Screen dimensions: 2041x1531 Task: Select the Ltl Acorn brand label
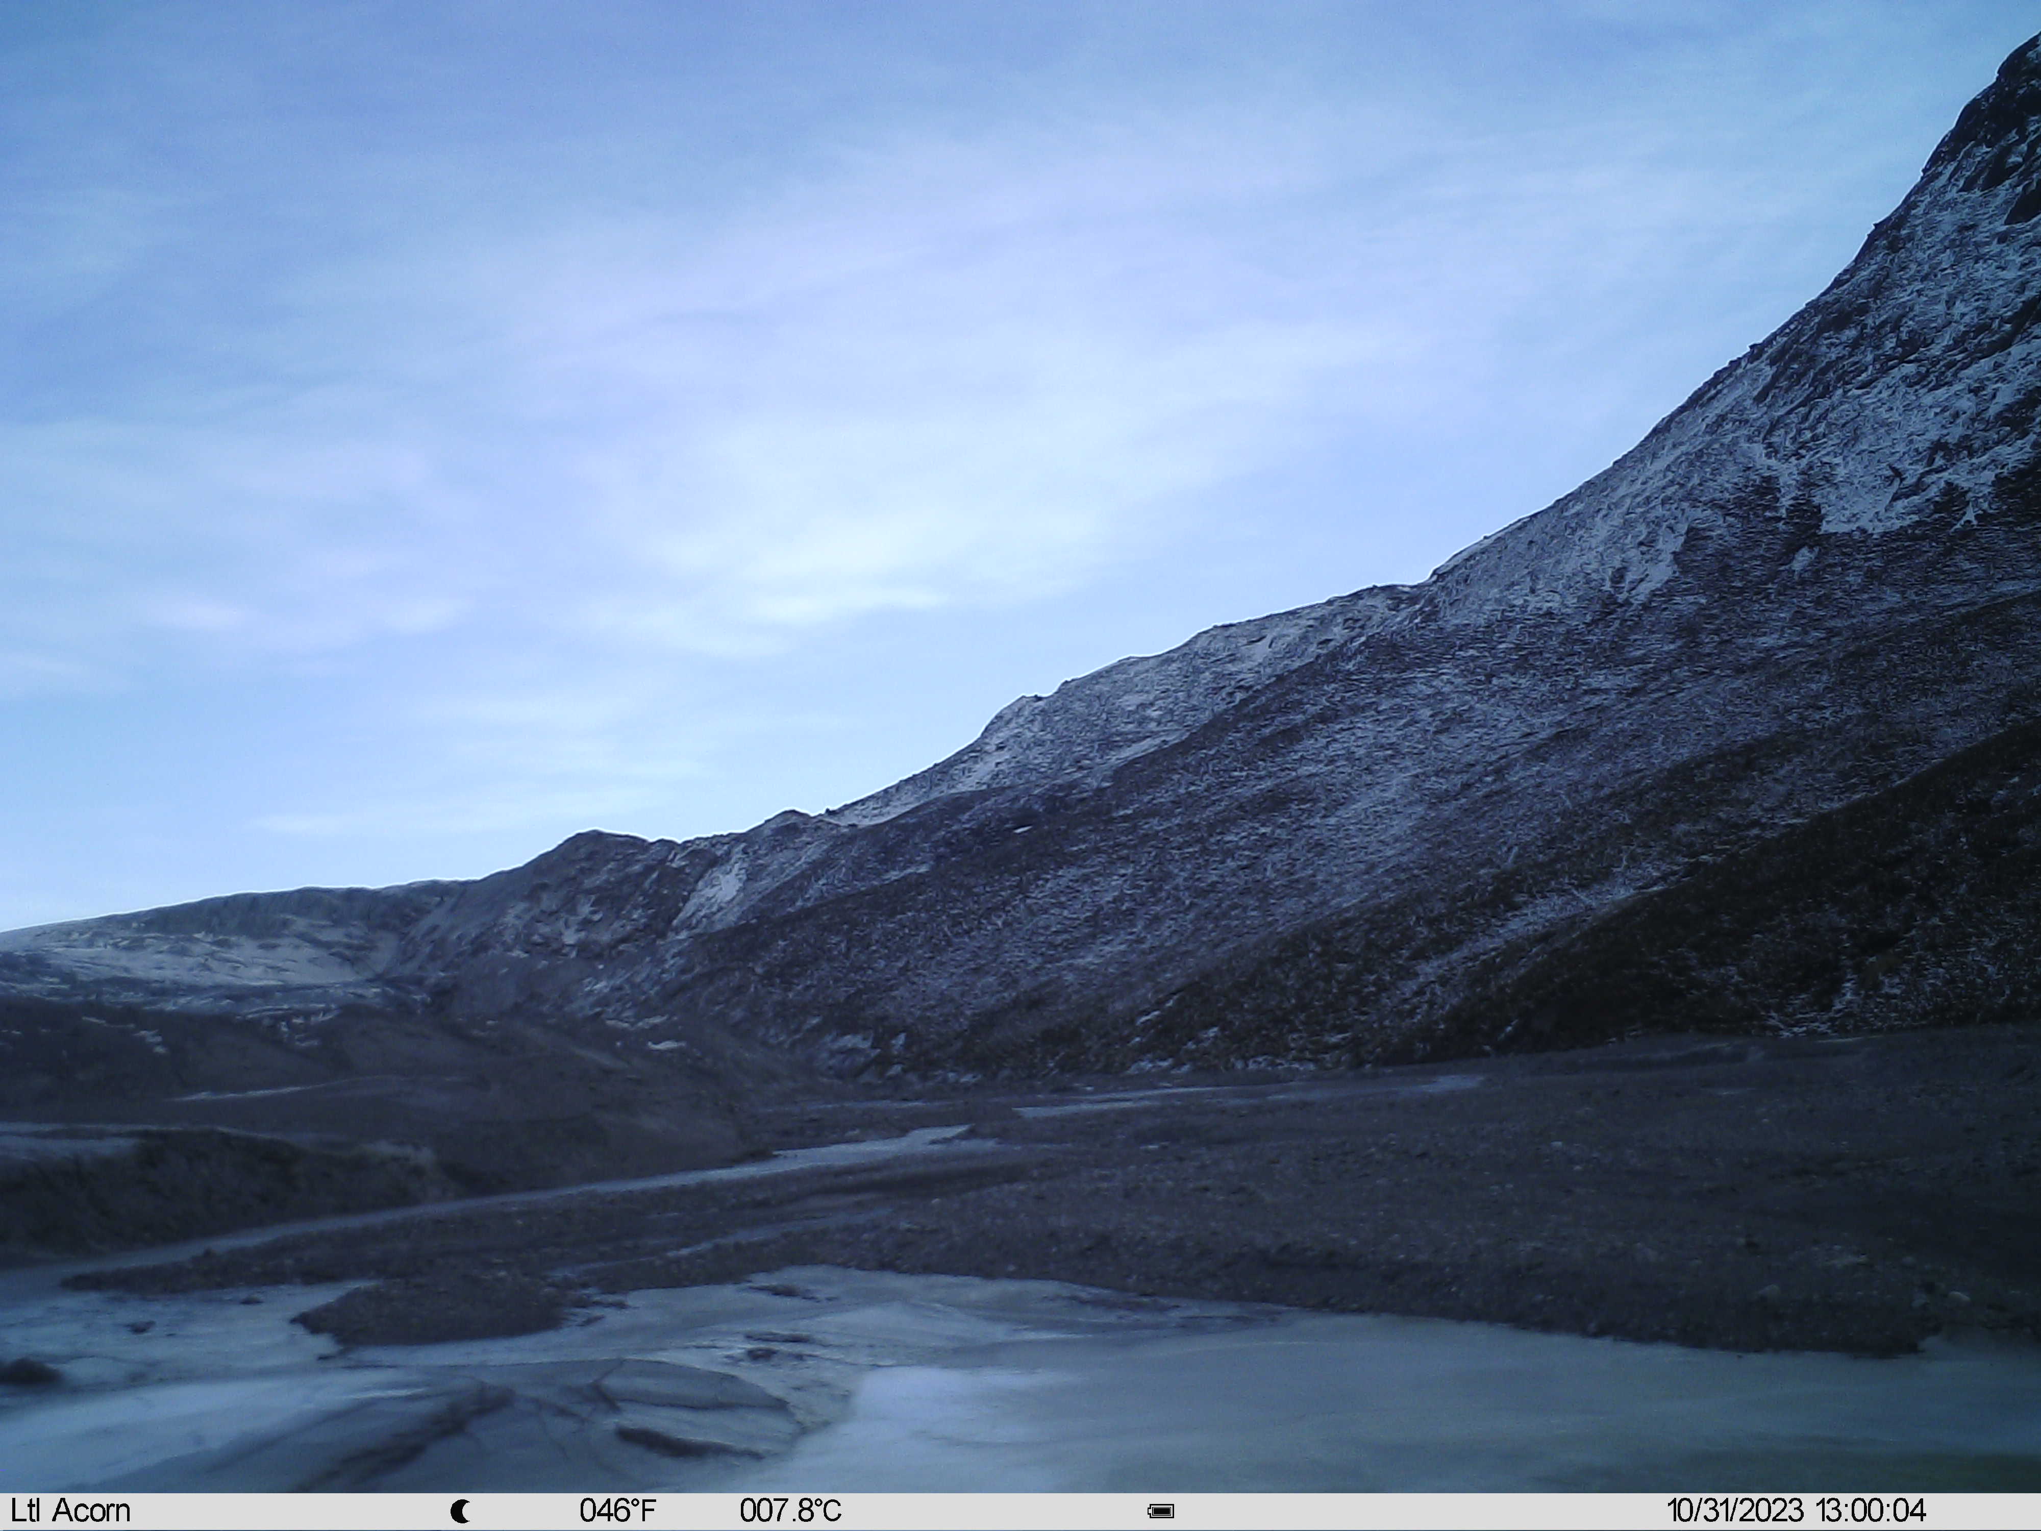(70, 1511)
